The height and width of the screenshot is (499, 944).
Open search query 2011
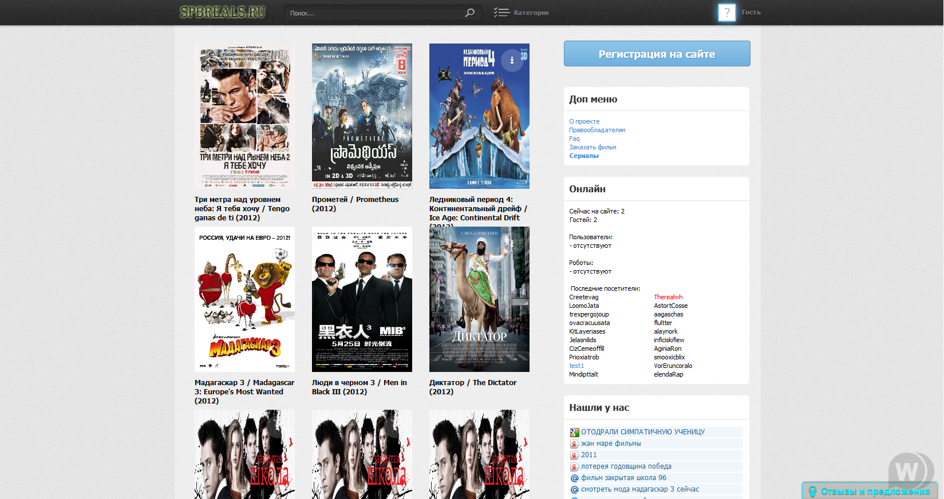(x=588, y=455)
